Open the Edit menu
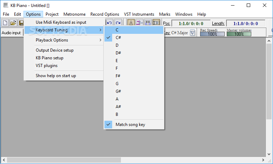 coord(18,14)
